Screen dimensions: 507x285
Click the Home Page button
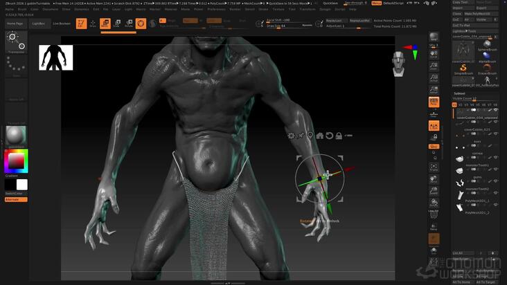15,24
